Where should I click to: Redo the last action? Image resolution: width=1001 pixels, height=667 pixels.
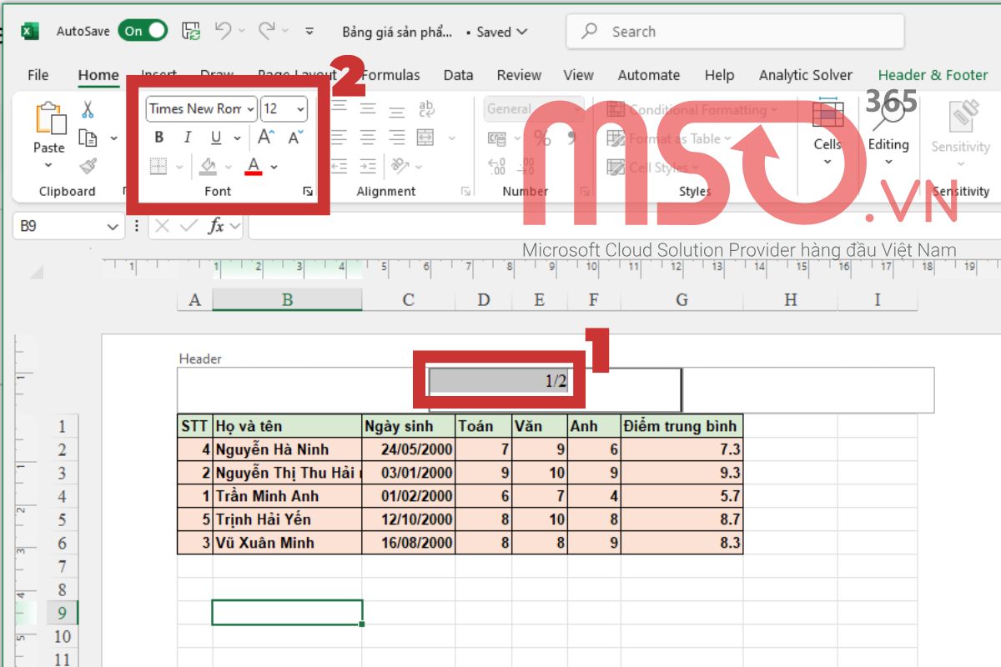click(266, 32)
